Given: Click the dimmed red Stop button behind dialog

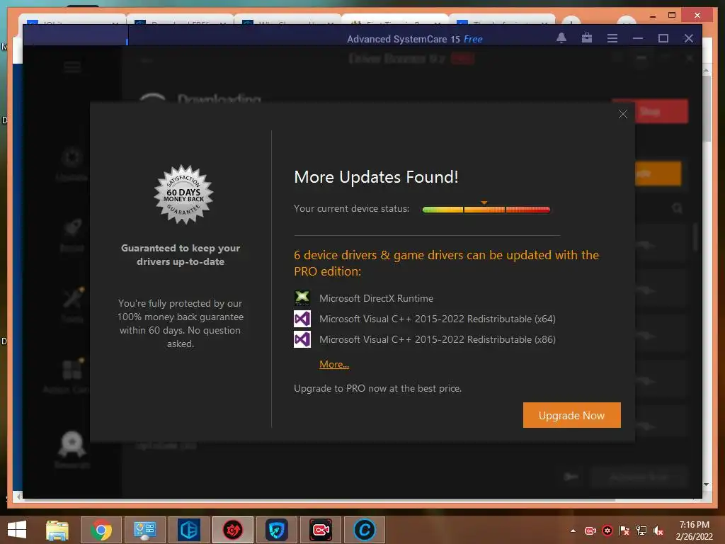Looking at the screenshot, I should click(x=662, y=111).
